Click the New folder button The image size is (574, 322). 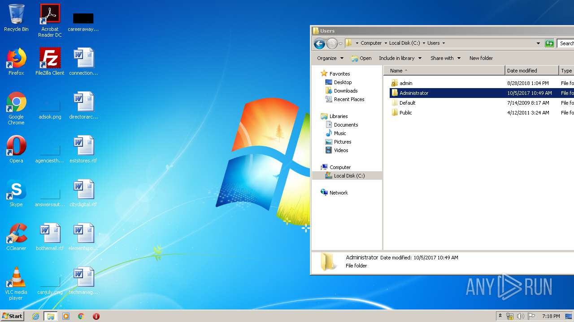481,58
